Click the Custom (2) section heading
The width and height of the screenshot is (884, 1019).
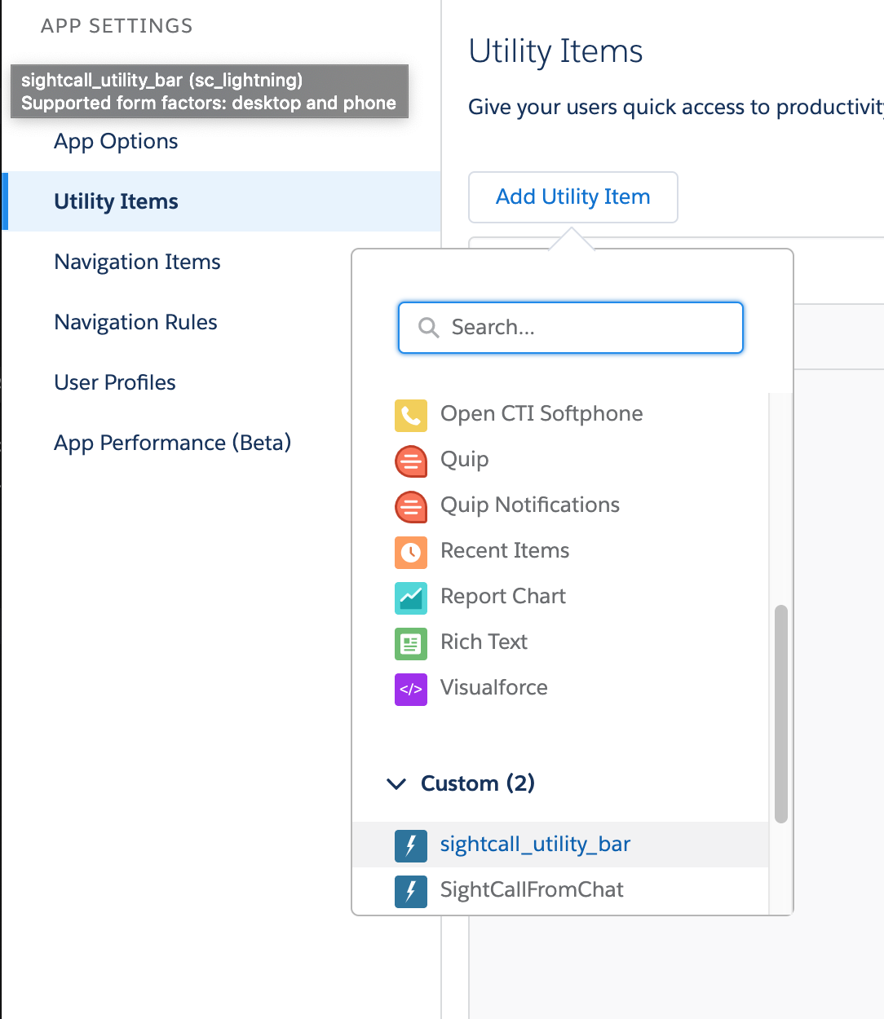click(x=478, y=784)
